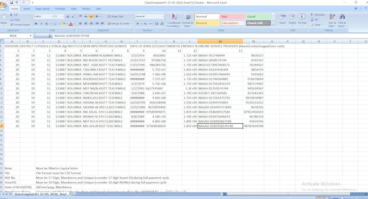Viewport: 368px width, 199px height.
Task: Center text horizontally
Action: (x=86, y=24)
